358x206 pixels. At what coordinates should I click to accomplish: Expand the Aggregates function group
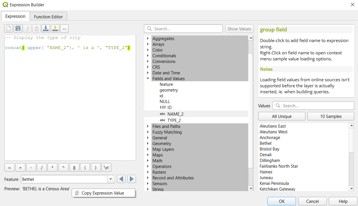coord(148,39)
